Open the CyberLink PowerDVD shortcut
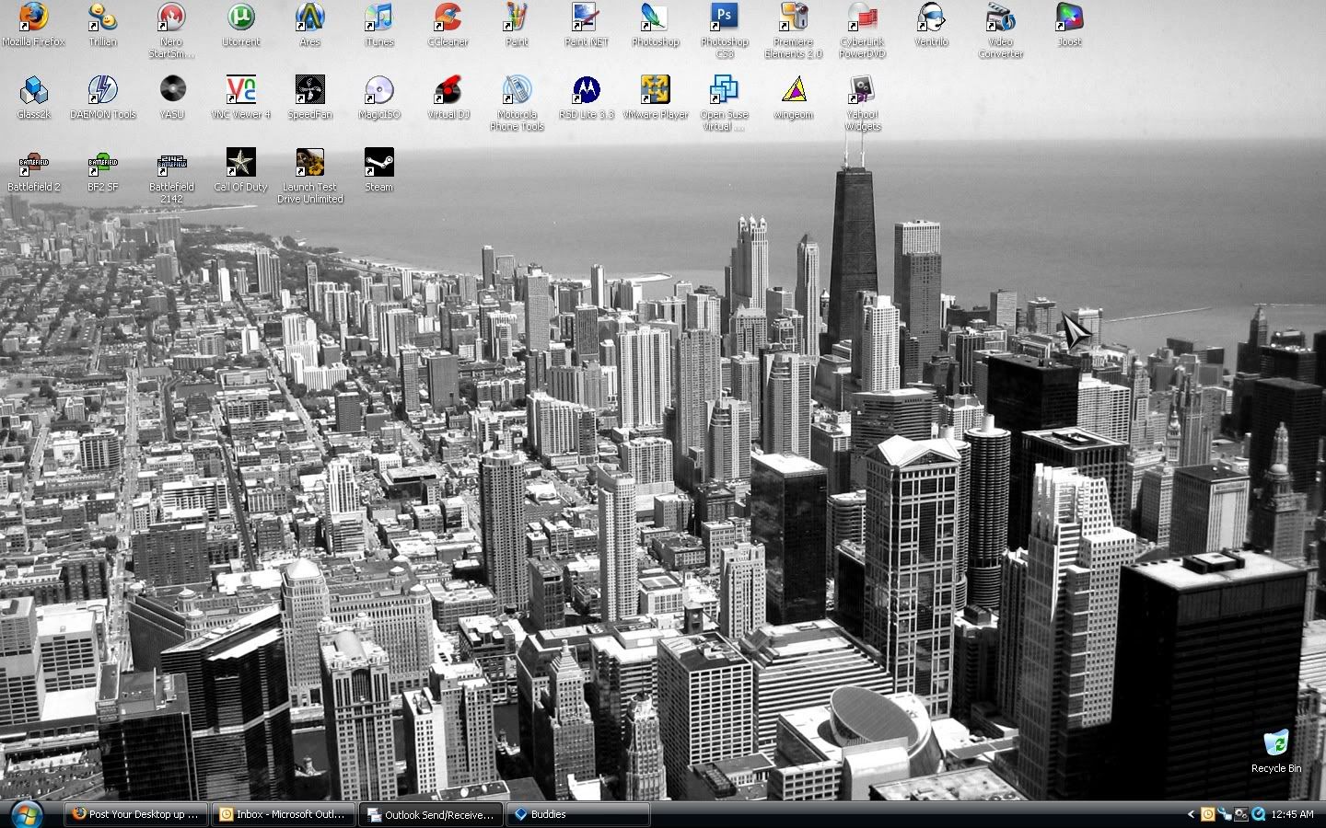This screenshot has height=828, width=1326. coord(863,30)
